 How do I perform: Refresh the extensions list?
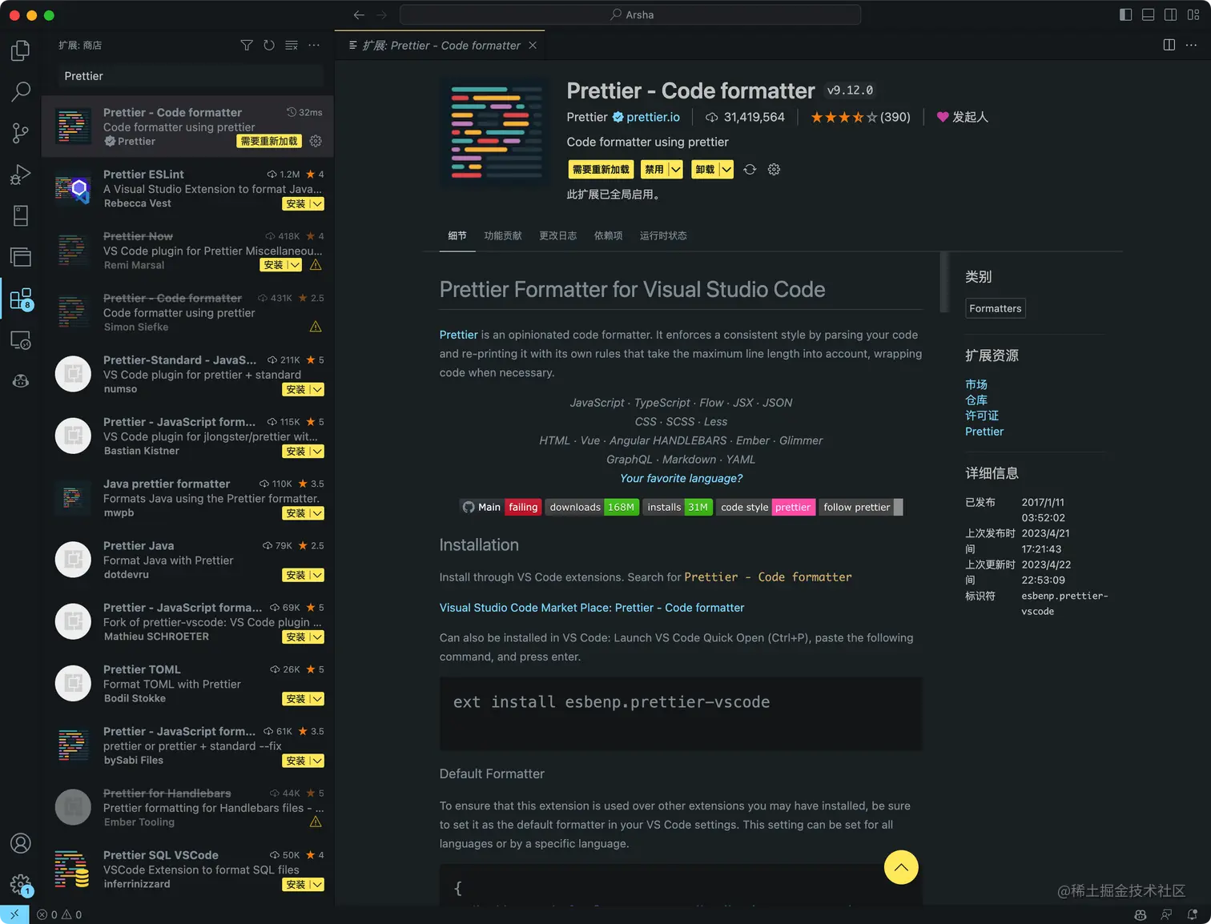[269, 46]
